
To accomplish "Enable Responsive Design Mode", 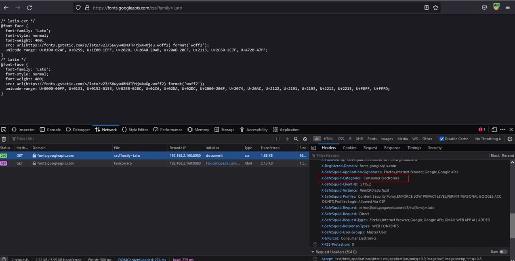I will [494, 130].
